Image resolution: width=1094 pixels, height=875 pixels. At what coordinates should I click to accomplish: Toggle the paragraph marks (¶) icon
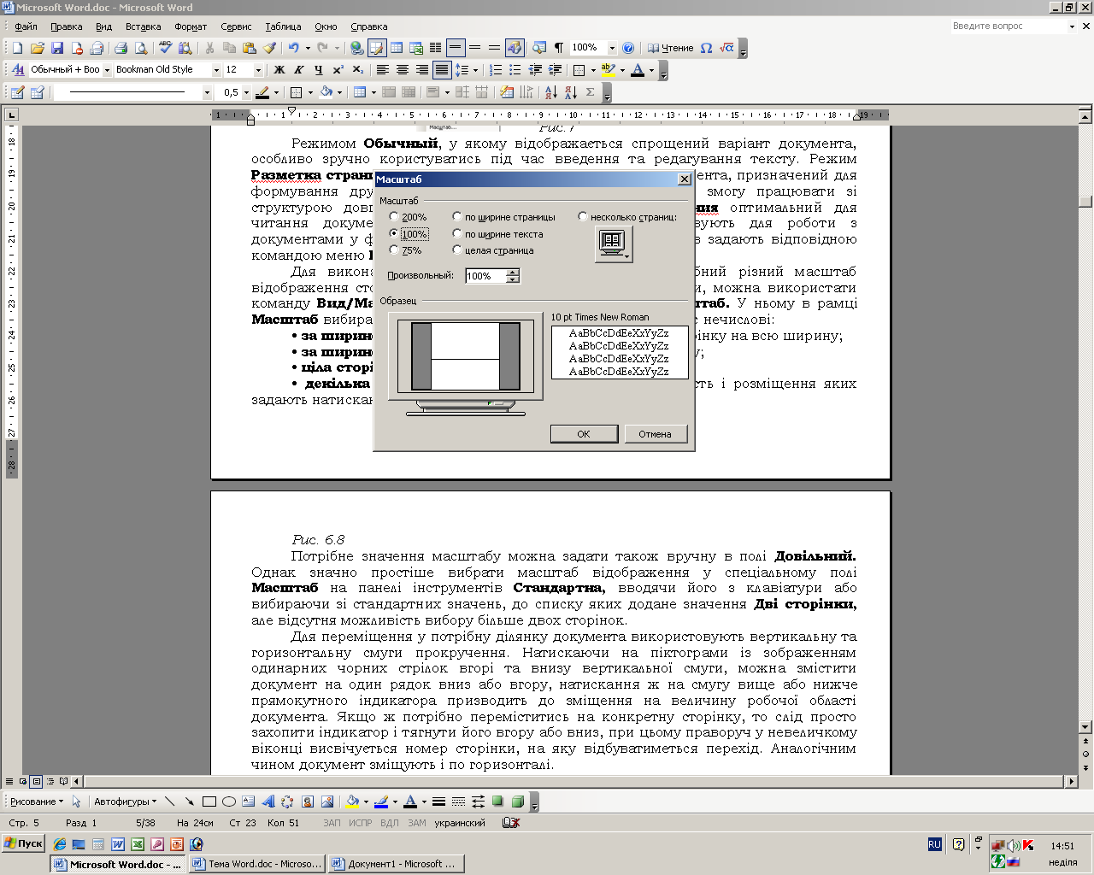[x=559, y=48]
